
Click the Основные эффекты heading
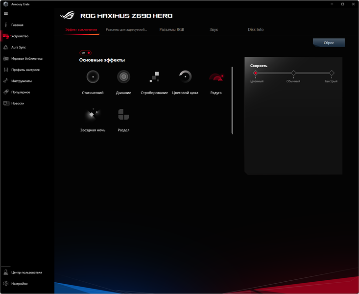102,60
